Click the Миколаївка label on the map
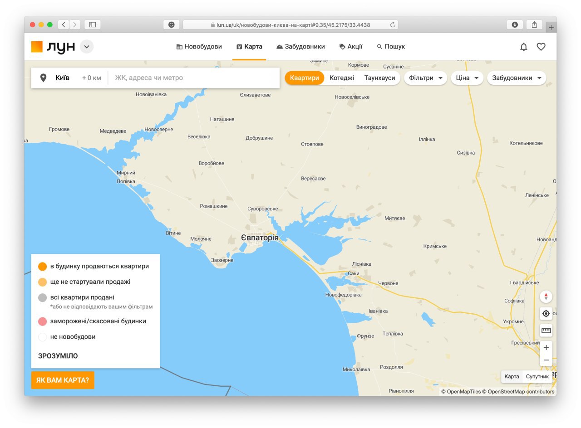The image size is (581, 428). (356, 370)
